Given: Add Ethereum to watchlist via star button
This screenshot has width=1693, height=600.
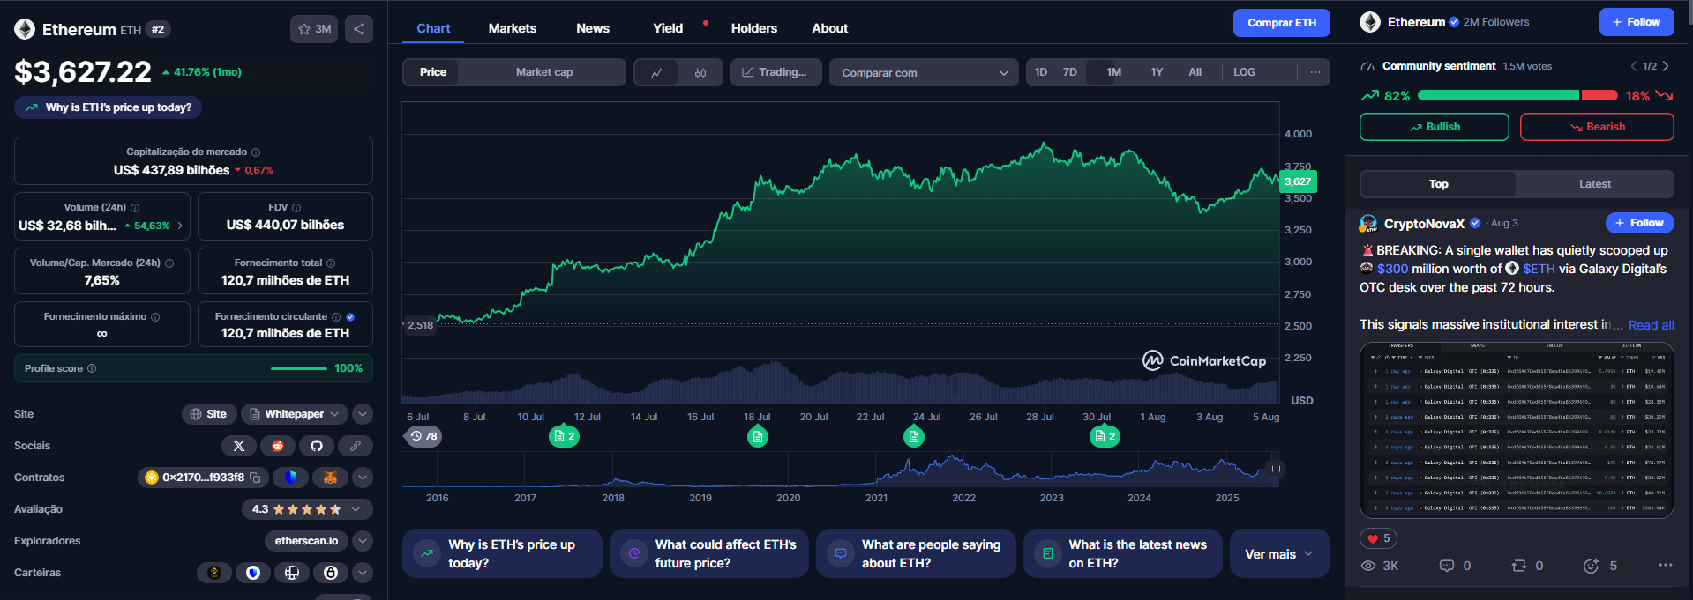Looking at the screenshot, I should (x=314, y=29).
